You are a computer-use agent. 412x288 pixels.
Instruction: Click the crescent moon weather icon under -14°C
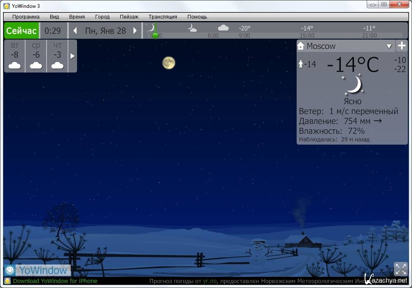pyautogui.click(x=353, y=85)
